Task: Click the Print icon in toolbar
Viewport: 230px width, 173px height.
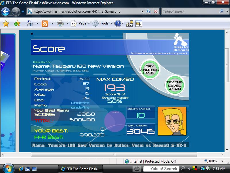Action: click(x=60, y=23)
